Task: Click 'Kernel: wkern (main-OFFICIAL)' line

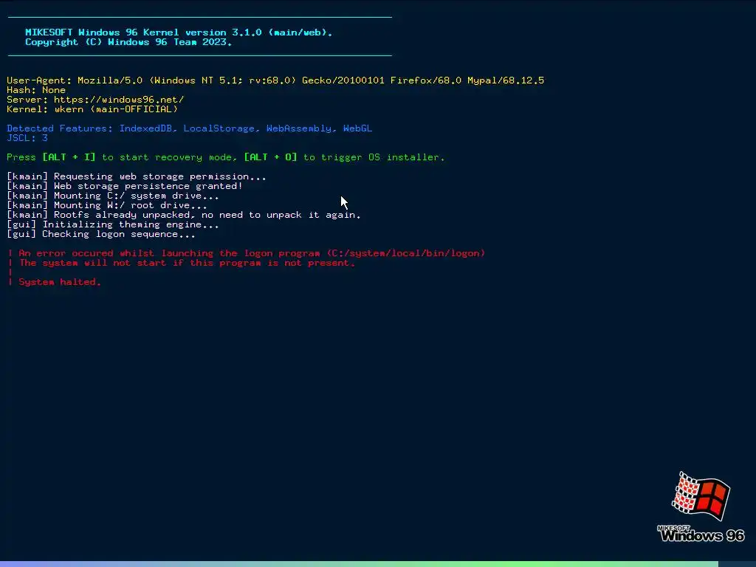Action: (x=92, y=109)
